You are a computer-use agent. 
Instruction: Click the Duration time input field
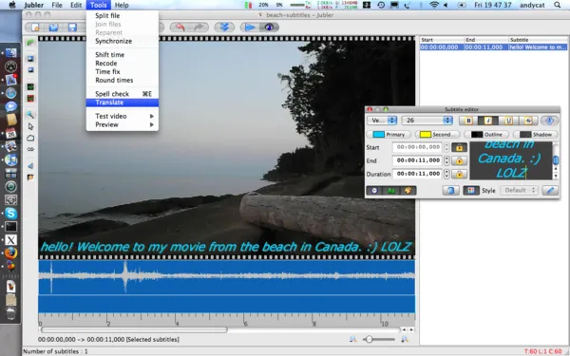point(417,174)
